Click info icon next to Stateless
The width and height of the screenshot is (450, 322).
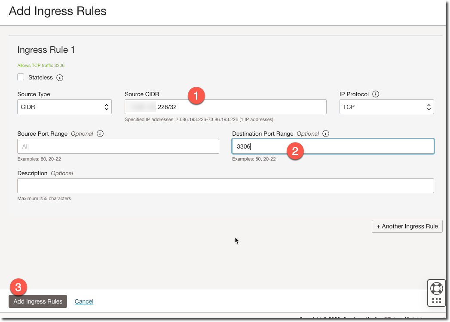point(60,78)
